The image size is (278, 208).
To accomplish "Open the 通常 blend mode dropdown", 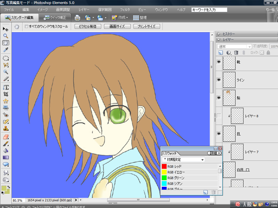I will tap(234, 46).
